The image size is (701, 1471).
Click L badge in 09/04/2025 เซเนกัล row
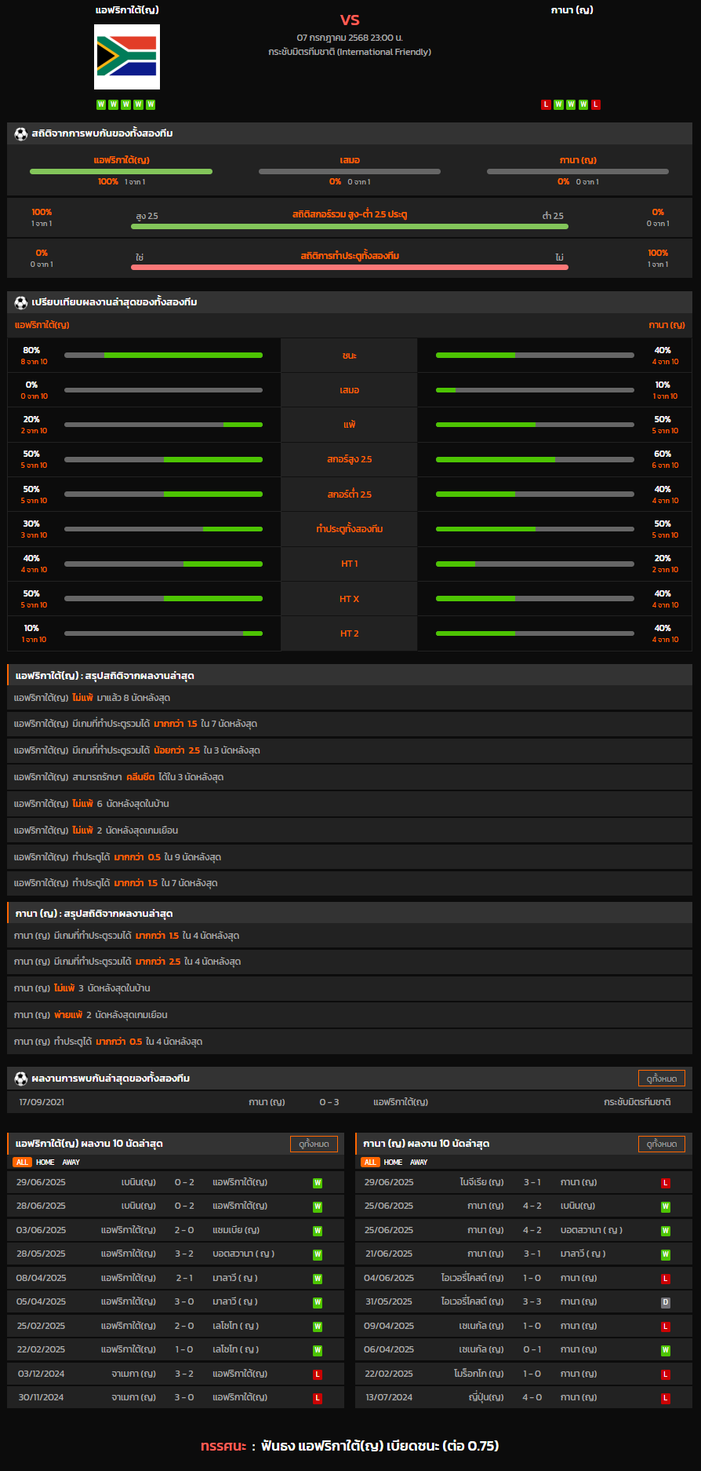[666, 1327]
